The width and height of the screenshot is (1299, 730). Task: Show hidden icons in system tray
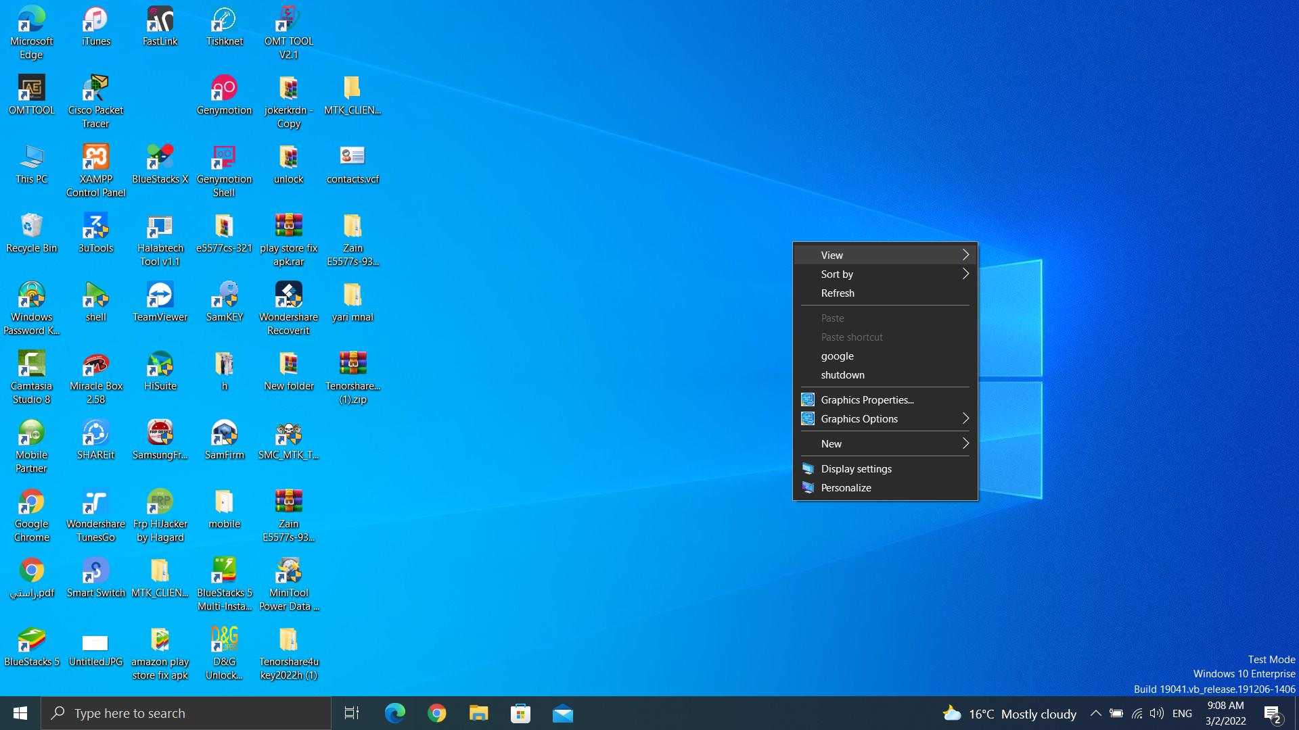(1095, 713)
